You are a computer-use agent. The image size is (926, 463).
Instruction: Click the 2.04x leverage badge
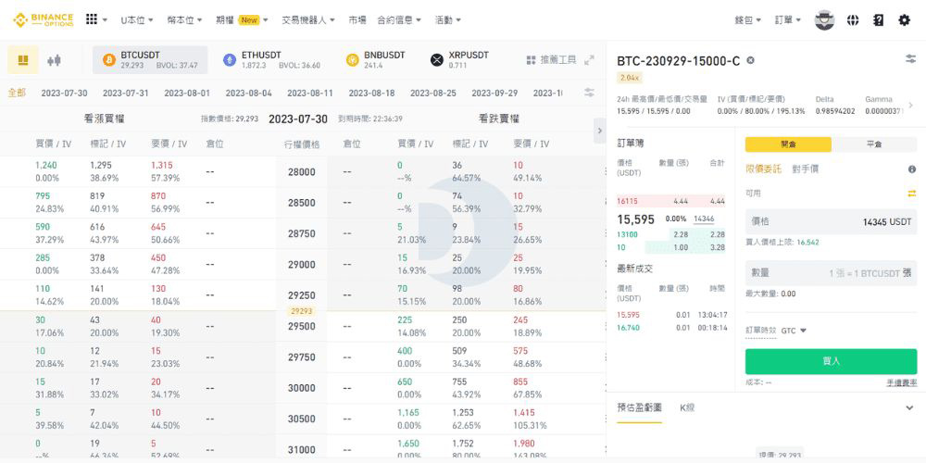pyautogui.click(x=630, y=78)
